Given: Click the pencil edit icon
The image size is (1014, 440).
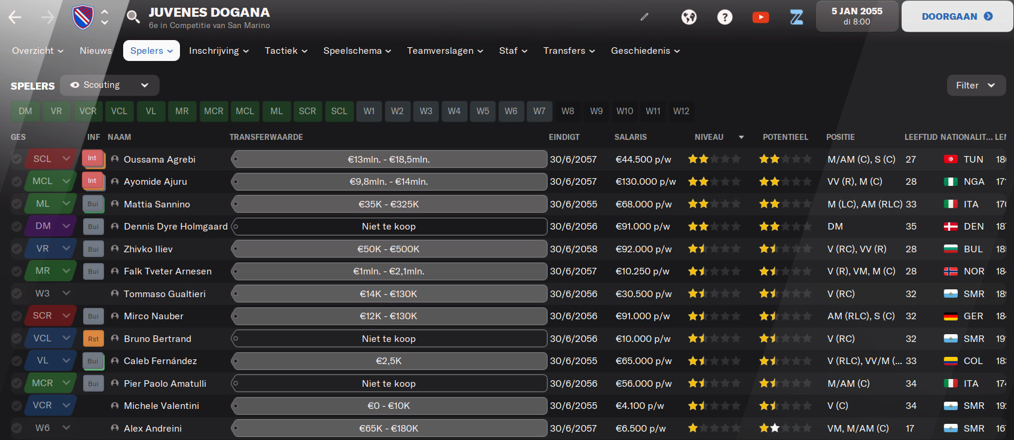Looking at the screenshot, I should (x=645, y=17).
